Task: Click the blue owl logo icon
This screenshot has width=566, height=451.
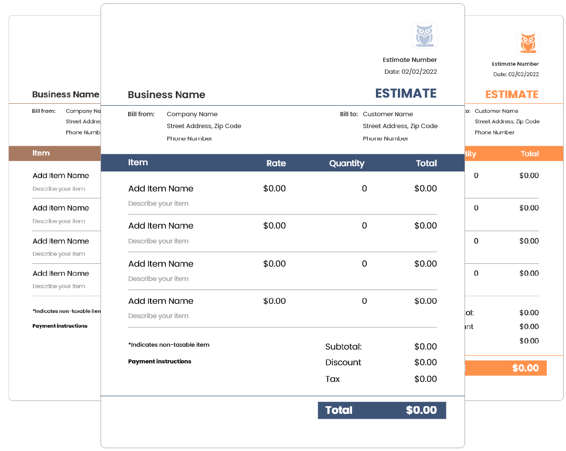Action: (x=424, y=36)
